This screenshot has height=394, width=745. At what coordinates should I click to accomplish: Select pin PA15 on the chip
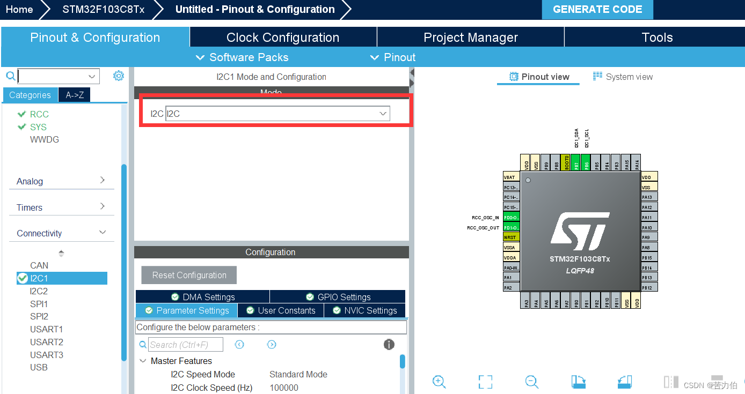pyautogui.click(x=627, y=163)
